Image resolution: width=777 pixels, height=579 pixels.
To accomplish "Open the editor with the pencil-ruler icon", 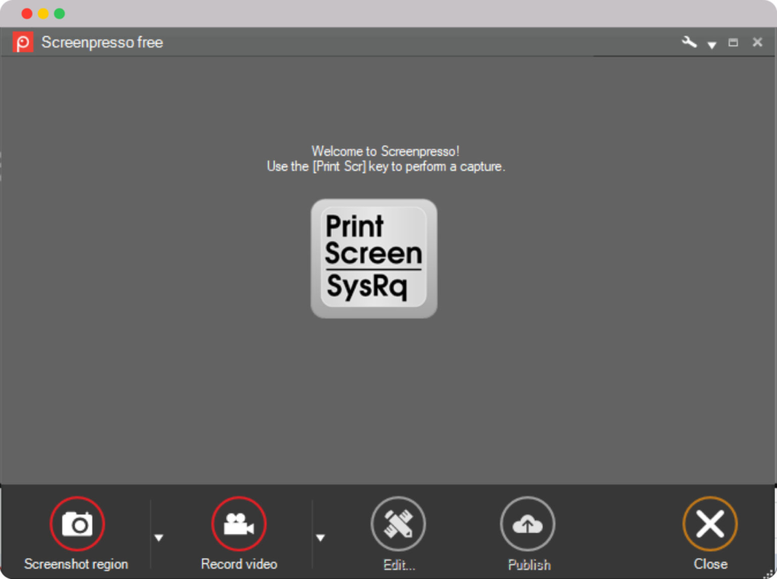I will [x=398, y=524].
